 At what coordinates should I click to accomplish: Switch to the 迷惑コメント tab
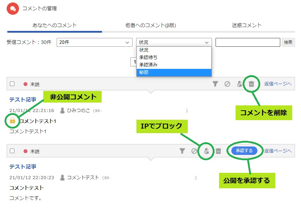(246, 25)
